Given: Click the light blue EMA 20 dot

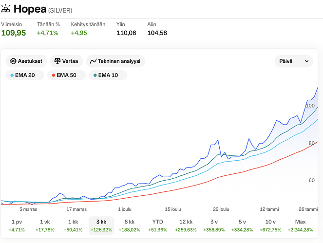Looking at the screenshot, I should (12, 75).
